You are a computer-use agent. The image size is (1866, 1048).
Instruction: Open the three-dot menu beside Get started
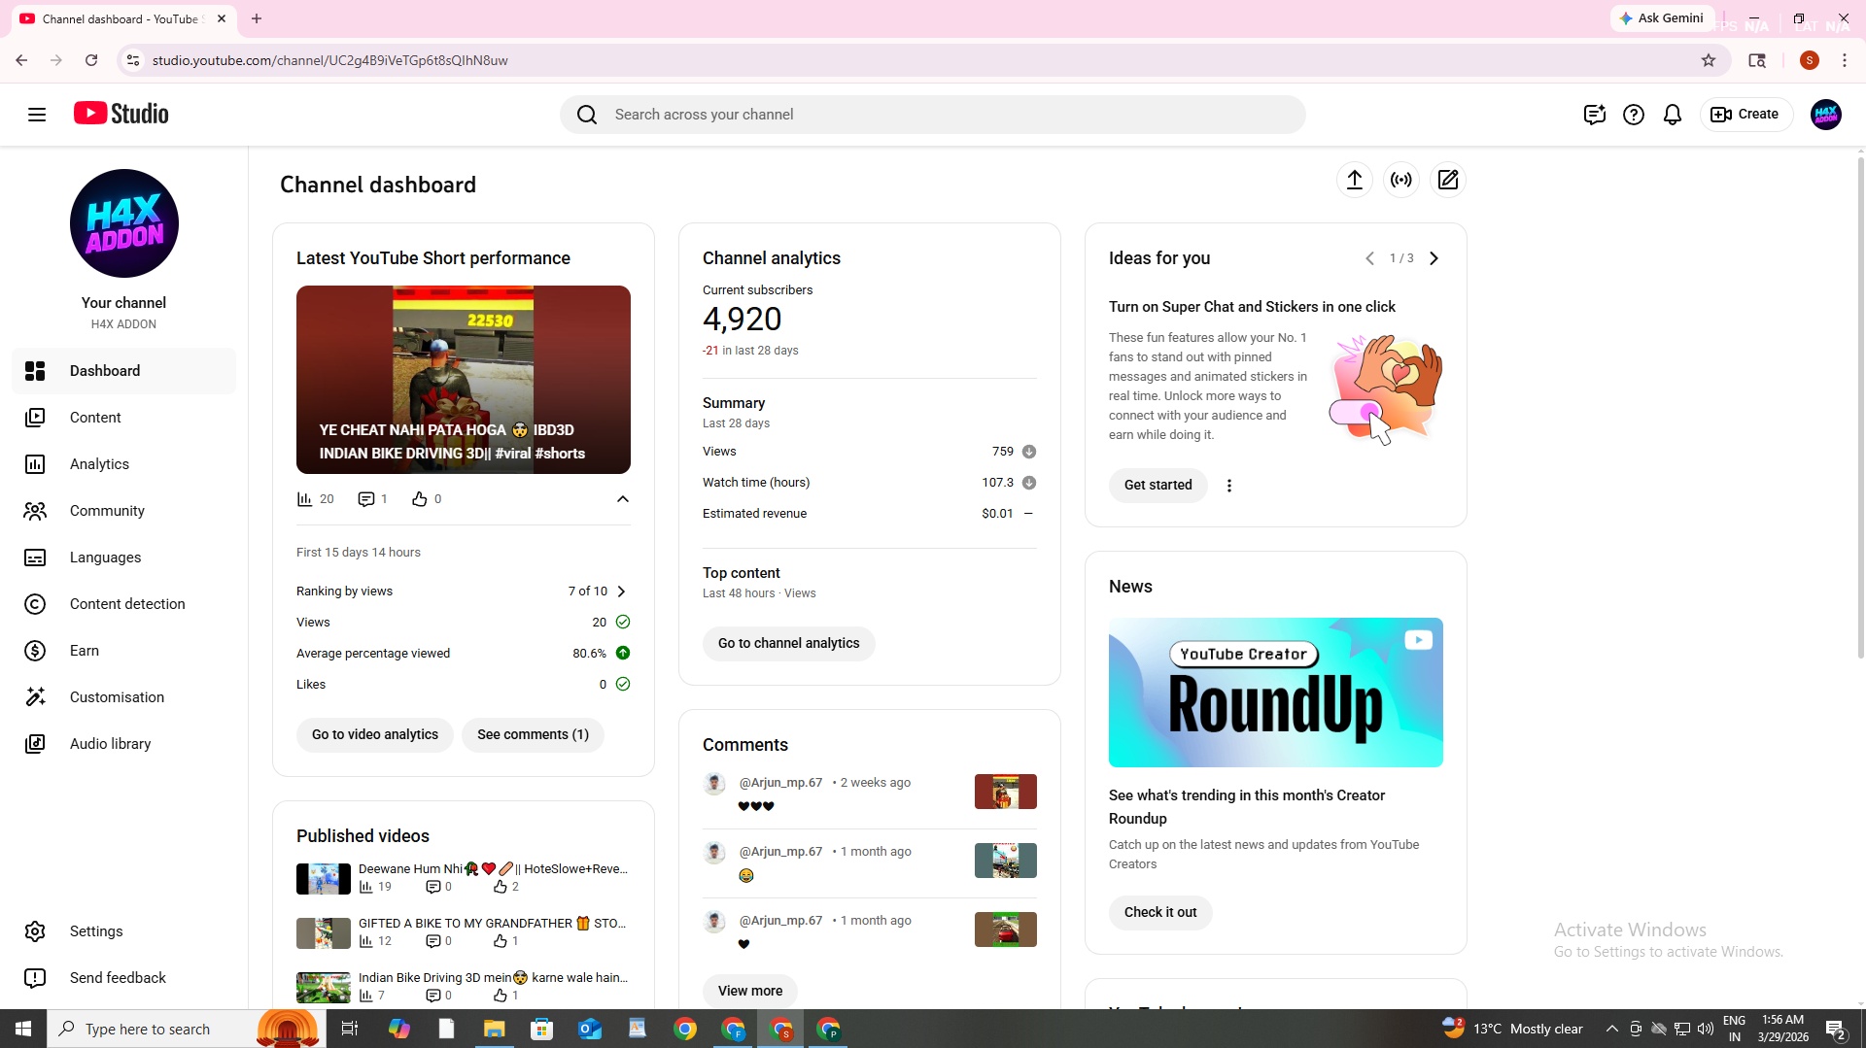tap(1228, 485)
